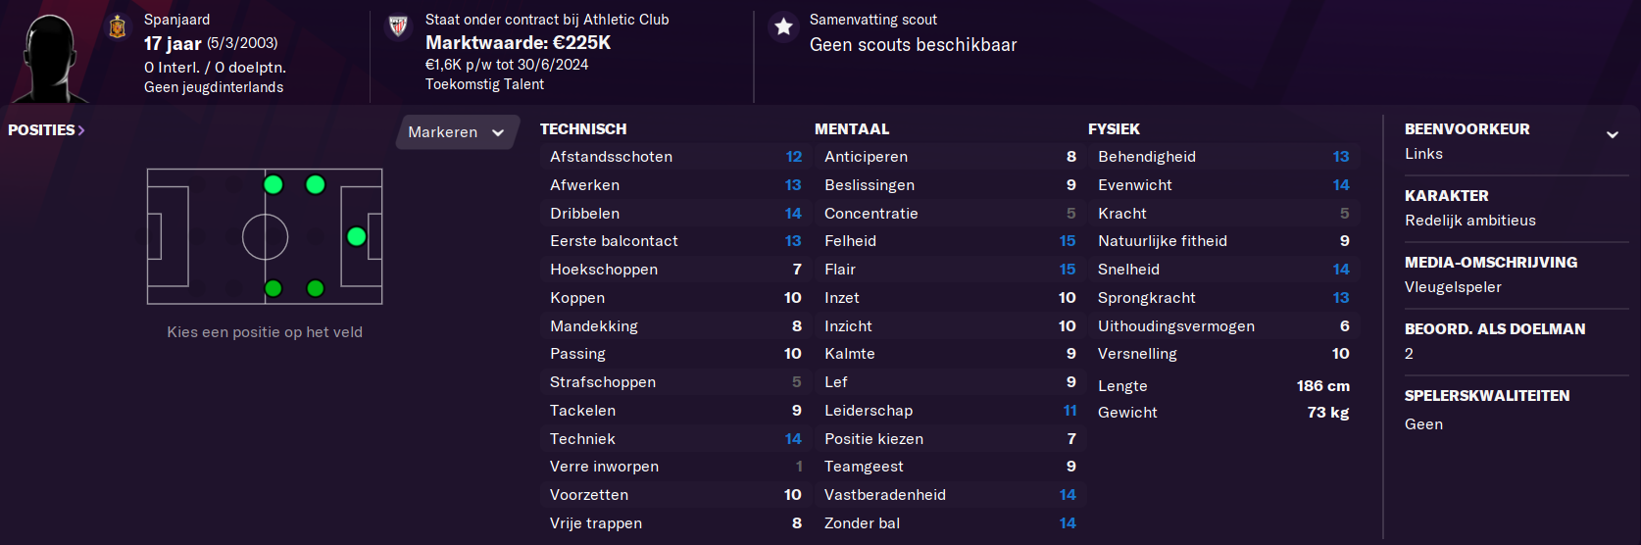Image resolution: width=1641 pixels, height=545 pixels.
Task: Click the Athletic Club badge icon
Action: (x=398, y=26)
